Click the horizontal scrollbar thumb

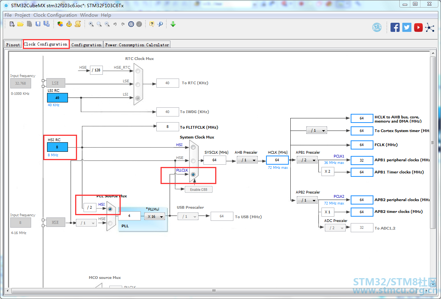point(214,291)
